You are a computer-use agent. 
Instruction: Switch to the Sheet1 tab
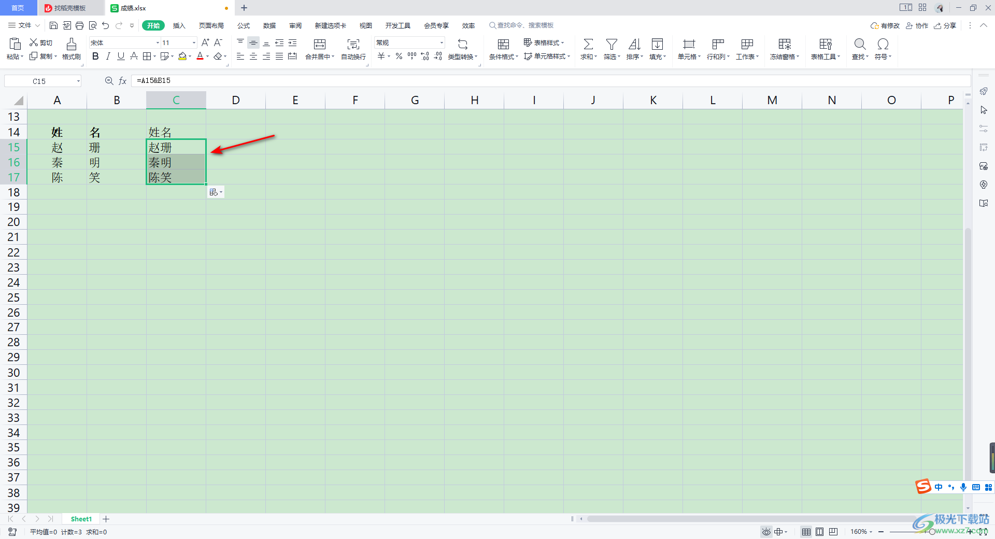(x=81, y=519)
